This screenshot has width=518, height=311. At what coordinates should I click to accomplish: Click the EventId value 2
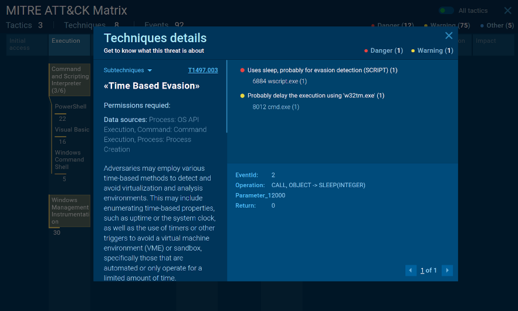pos(273,175)
